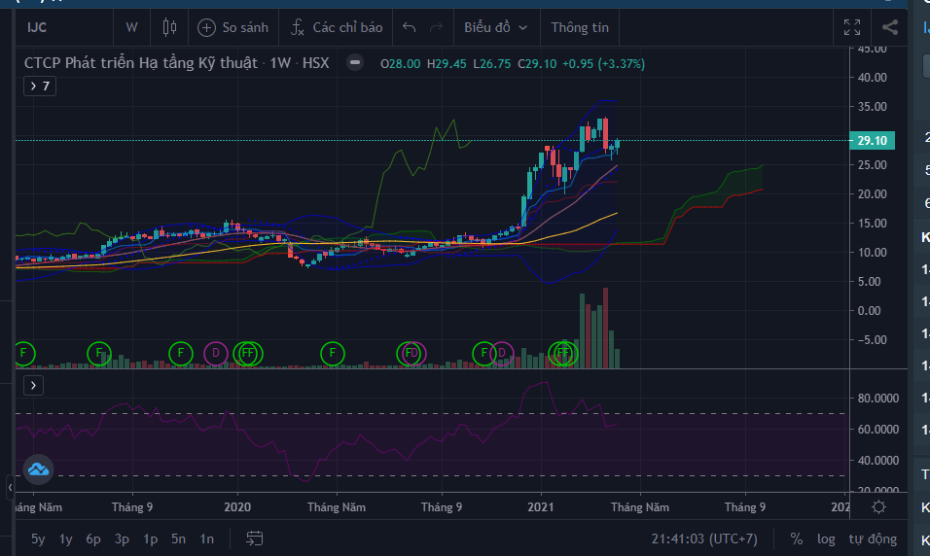Click the TradingView cloud logo
This screenshot has height=556, width=930.
pyautogui.click(x=38, y=469)
